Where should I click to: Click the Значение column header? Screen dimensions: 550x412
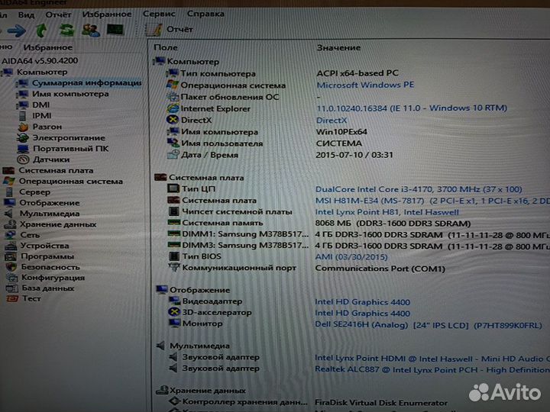(x=338, y=47)
